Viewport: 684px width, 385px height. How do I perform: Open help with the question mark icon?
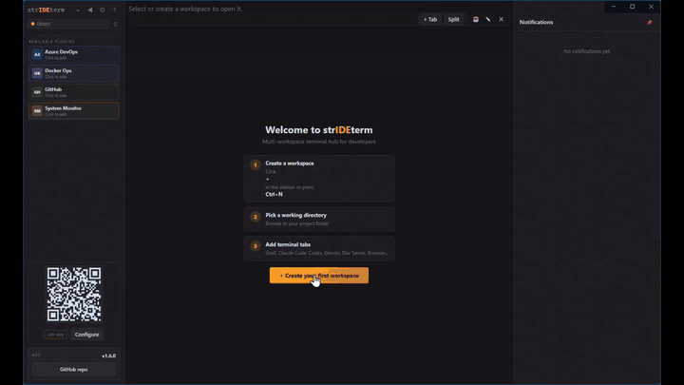114,10
